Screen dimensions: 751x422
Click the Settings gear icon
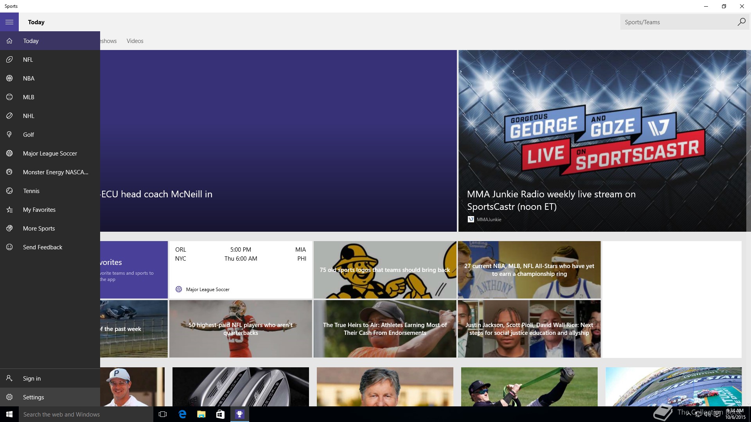pos(9,397)
